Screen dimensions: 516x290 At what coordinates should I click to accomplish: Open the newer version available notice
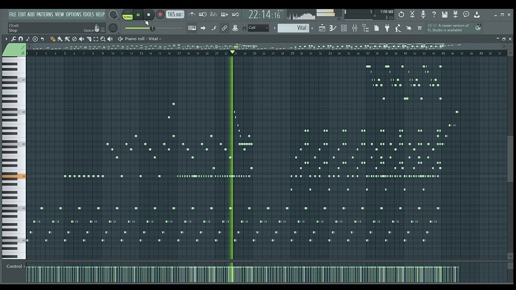(x=454, y=28)
